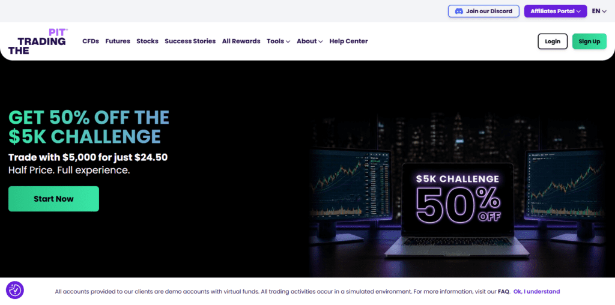Image resolution: width=615 pixels, height=305 pixels.
Task: Click the GET 50% OFF headline
Action: pos(89,127)
